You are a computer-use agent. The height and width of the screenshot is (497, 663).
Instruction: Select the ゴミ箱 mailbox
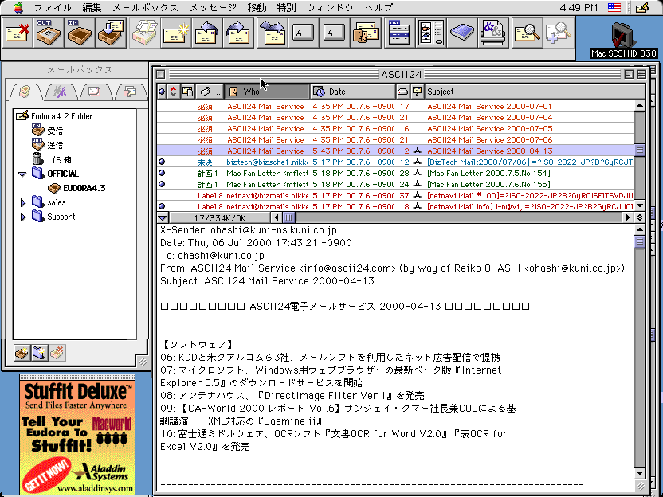click(52, 159)
